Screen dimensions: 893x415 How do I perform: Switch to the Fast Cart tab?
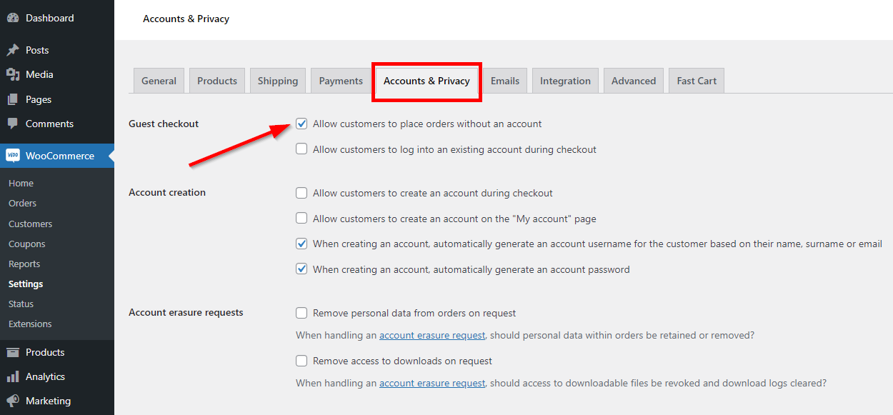(697, 81)
